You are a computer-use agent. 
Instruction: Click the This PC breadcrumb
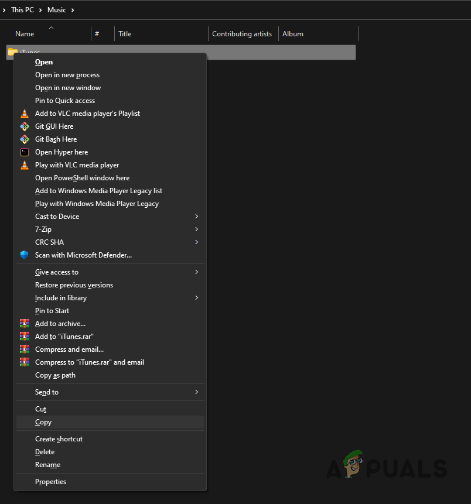tap(22, 10)
